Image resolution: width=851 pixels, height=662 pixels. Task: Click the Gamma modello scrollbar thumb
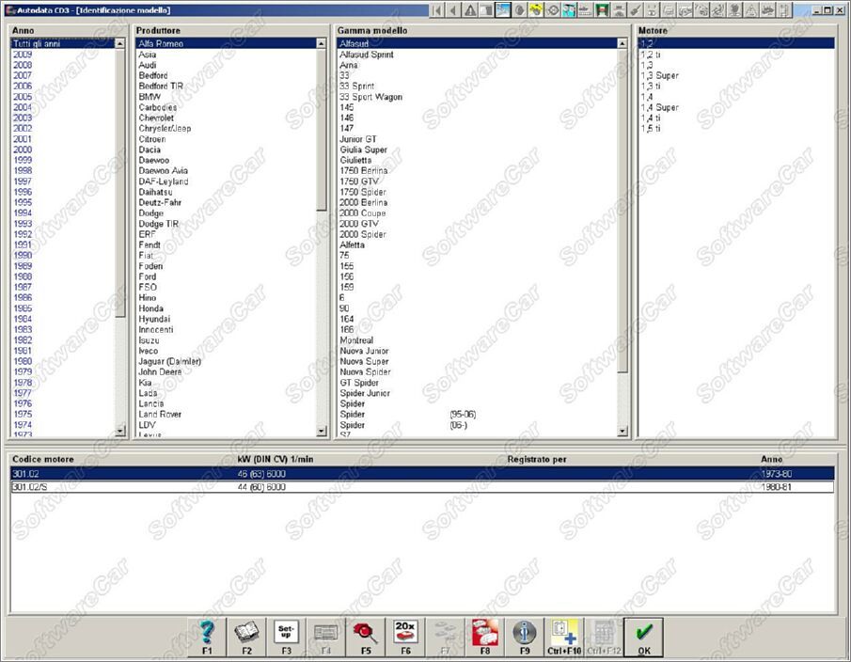coord(622,211)
